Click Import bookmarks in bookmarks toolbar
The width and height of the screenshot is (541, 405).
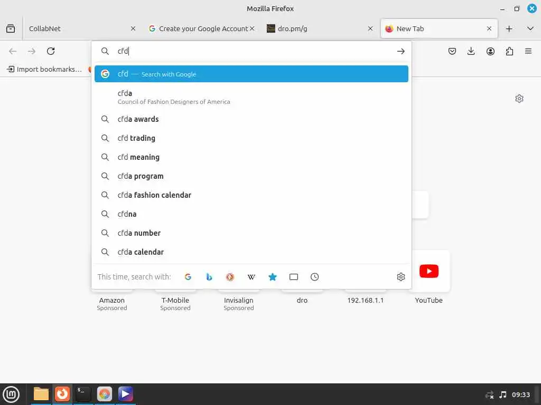click(x=45, y=69)
